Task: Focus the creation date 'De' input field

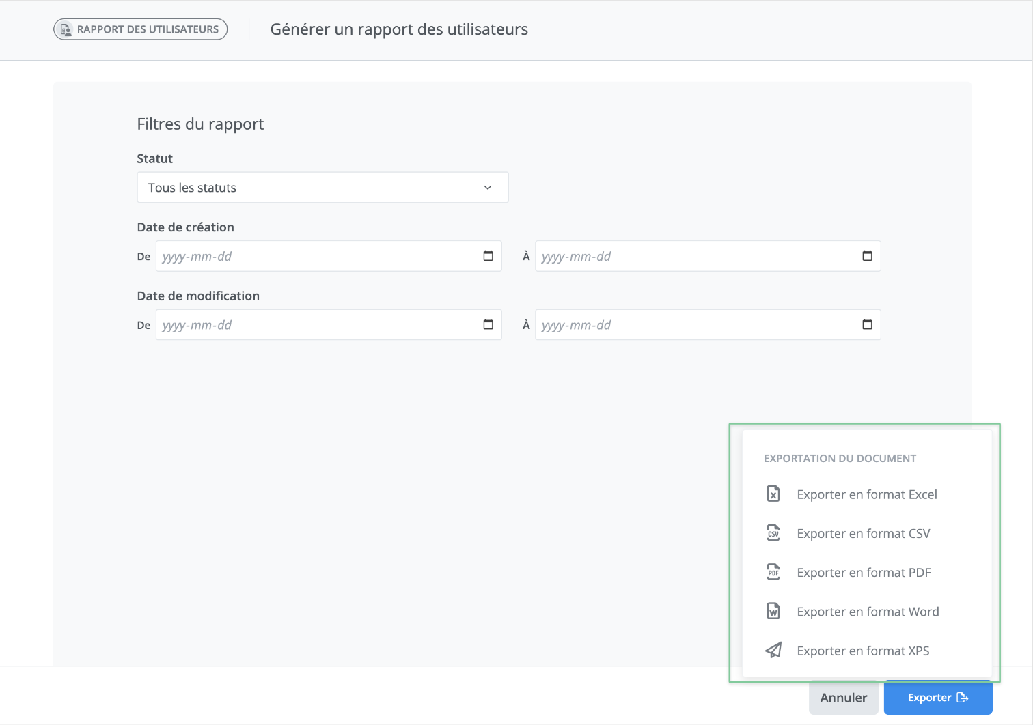Action: coord(318,257)
